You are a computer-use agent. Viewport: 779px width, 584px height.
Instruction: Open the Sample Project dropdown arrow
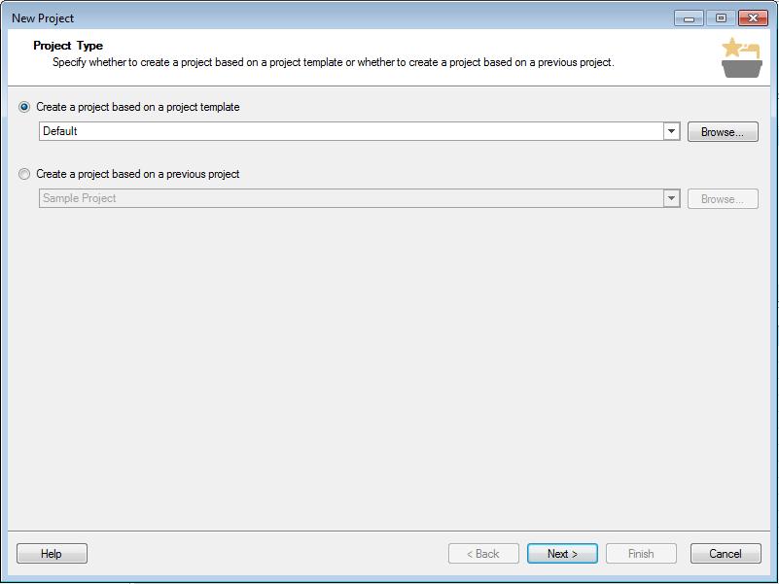point(671,198)
